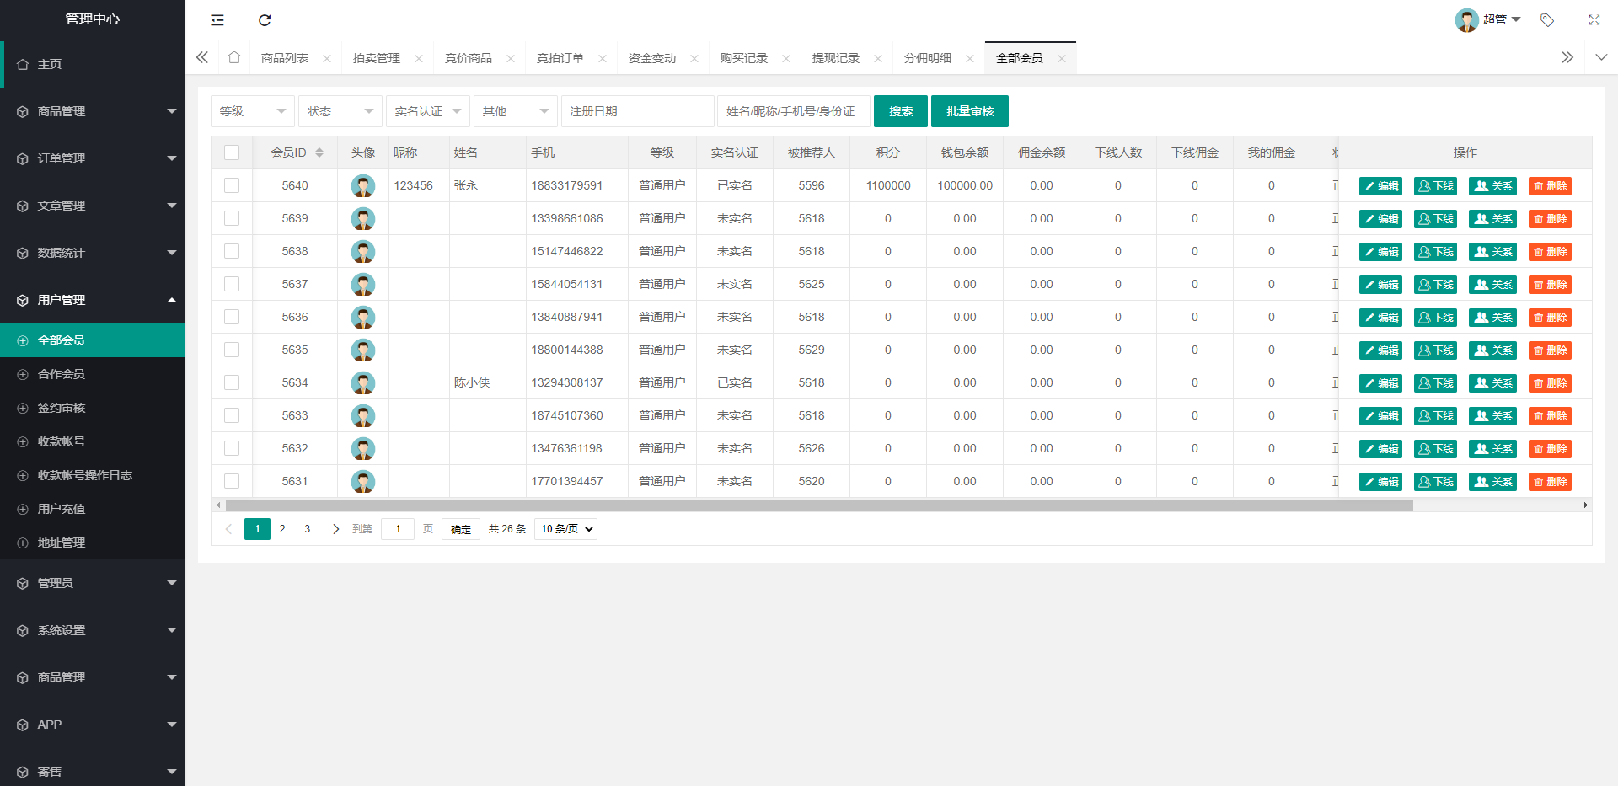Viewport: 1618px width, 786px height.
Task: Tick the checkbox for member 5634
Action: point(232,382)
